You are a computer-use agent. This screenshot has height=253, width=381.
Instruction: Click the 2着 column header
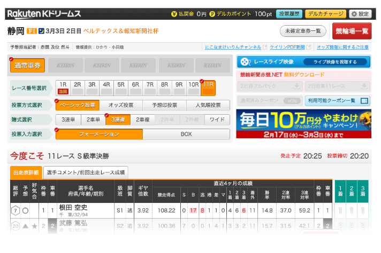[x=352, y=191]
